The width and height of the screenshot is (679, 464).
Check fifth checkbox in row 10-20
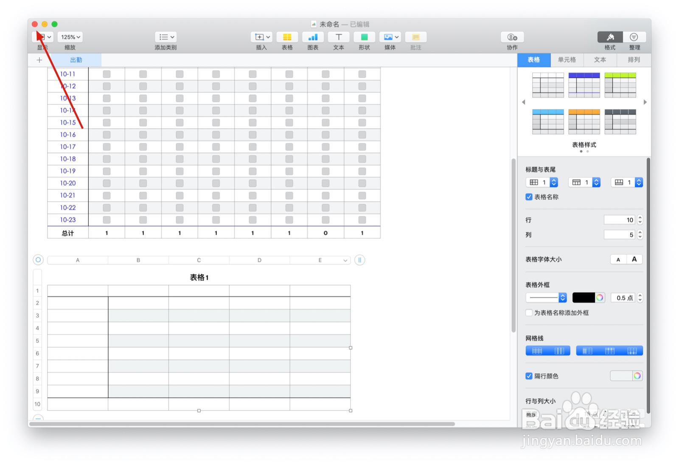(x=253, y=183)
